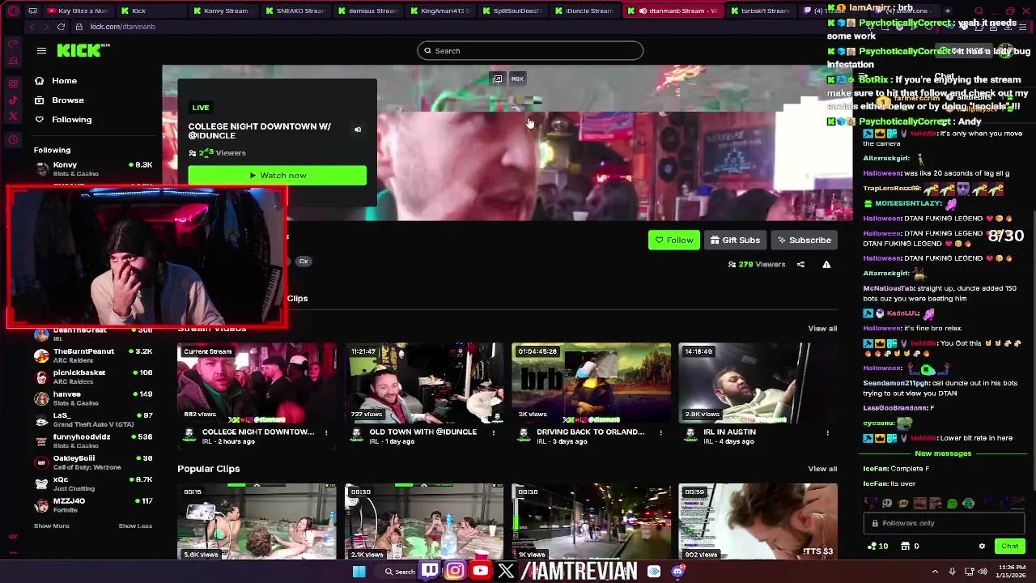The height and width of the screenshot is (583, 1036).
Task: Click Gift Subs button
Action: pos(735,240)
